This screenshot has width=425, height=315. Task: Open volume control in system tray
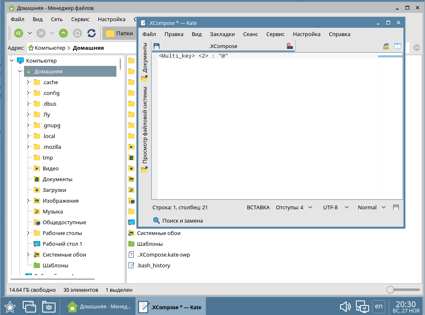click(345, 307)
